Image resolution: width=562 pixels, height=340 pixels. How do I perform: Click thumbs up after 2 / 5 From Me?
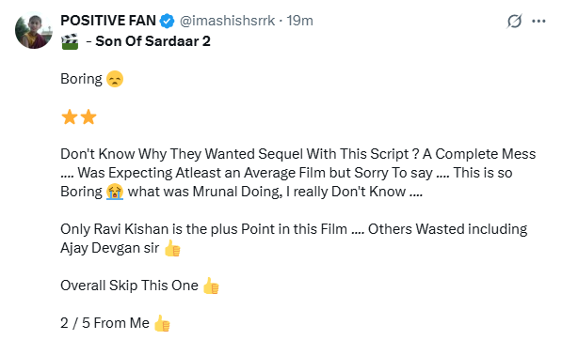162,323
